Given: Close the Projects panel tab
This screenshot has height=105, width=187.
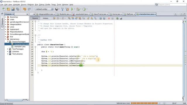Looking at the screenshot, I should (13, 14).
